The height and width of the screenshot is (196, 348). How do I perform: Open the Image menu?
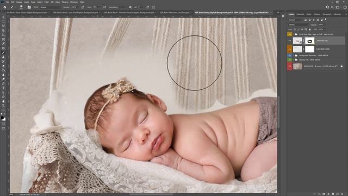coord(19,2)
